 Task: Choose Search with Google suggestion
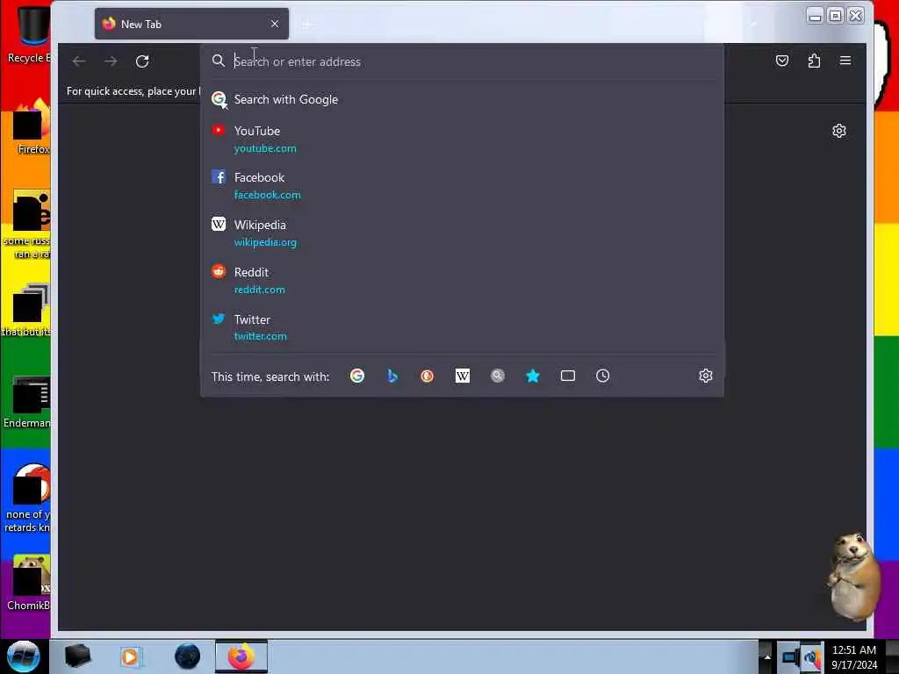(x=462, y=100)
